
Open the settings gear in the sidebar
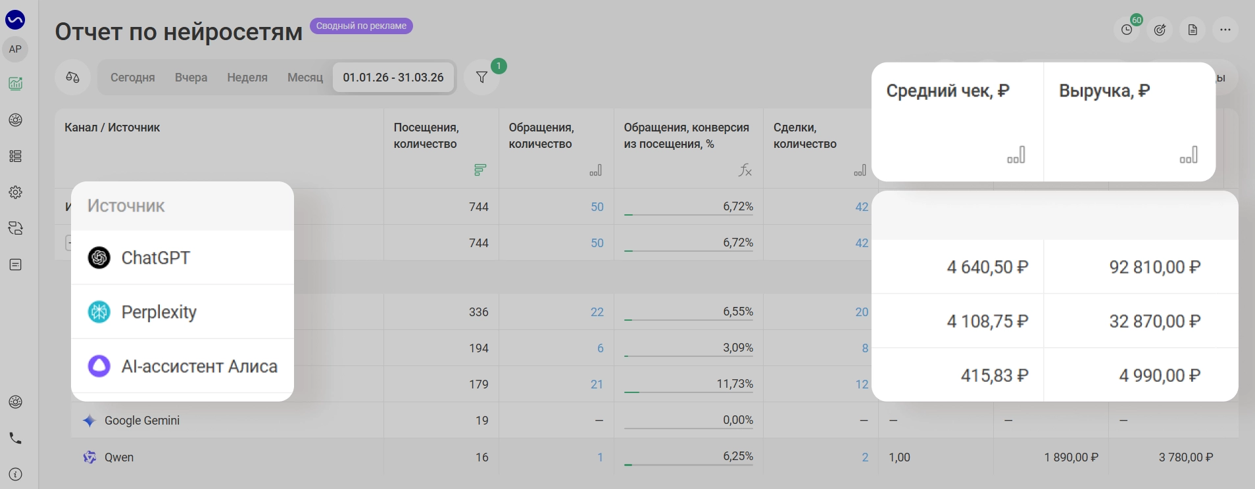click(x=15, y=192)
